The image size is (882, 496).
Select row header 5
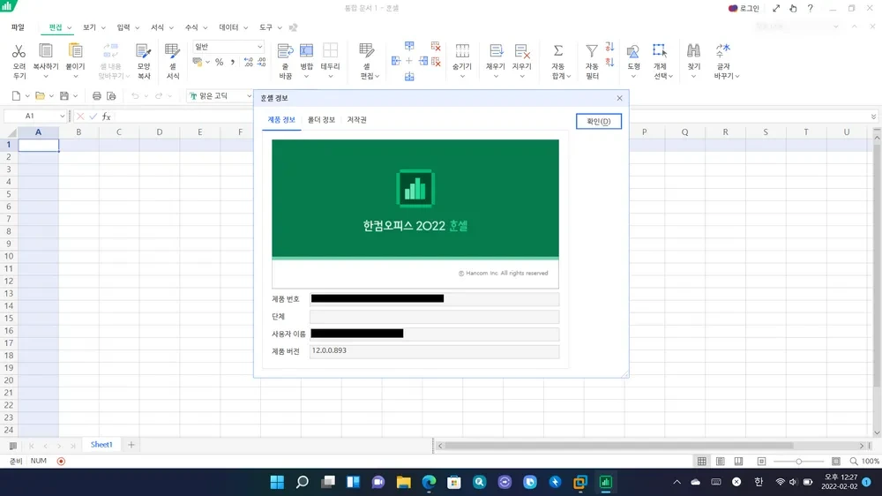click(x=9, y=194)
